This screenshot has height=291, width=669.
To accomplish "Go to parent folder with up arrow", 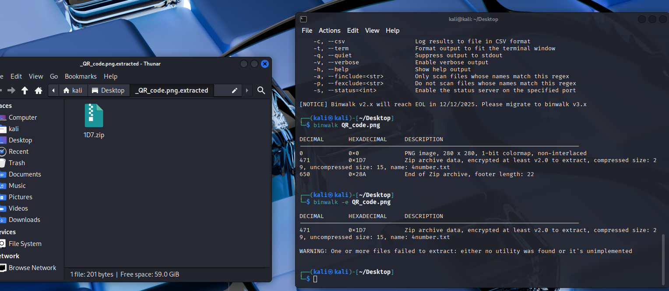I will [x=25, y=90].
